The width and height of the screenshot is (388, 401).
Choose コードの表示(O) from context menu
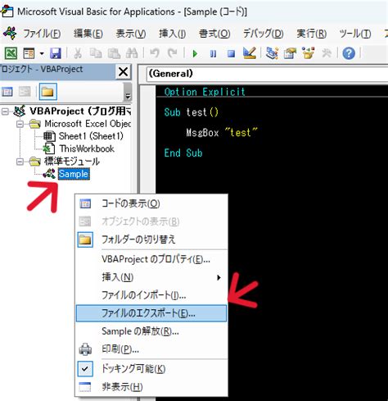click(151, 203)
